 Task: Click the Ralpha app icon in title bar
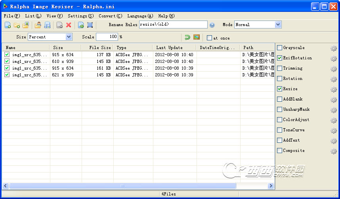click(x=5, y=6)
